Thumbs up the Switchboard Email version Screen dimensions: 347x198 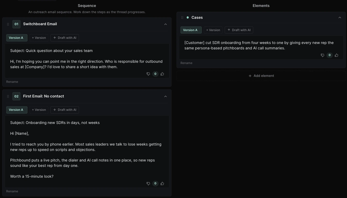coord(162,74)
